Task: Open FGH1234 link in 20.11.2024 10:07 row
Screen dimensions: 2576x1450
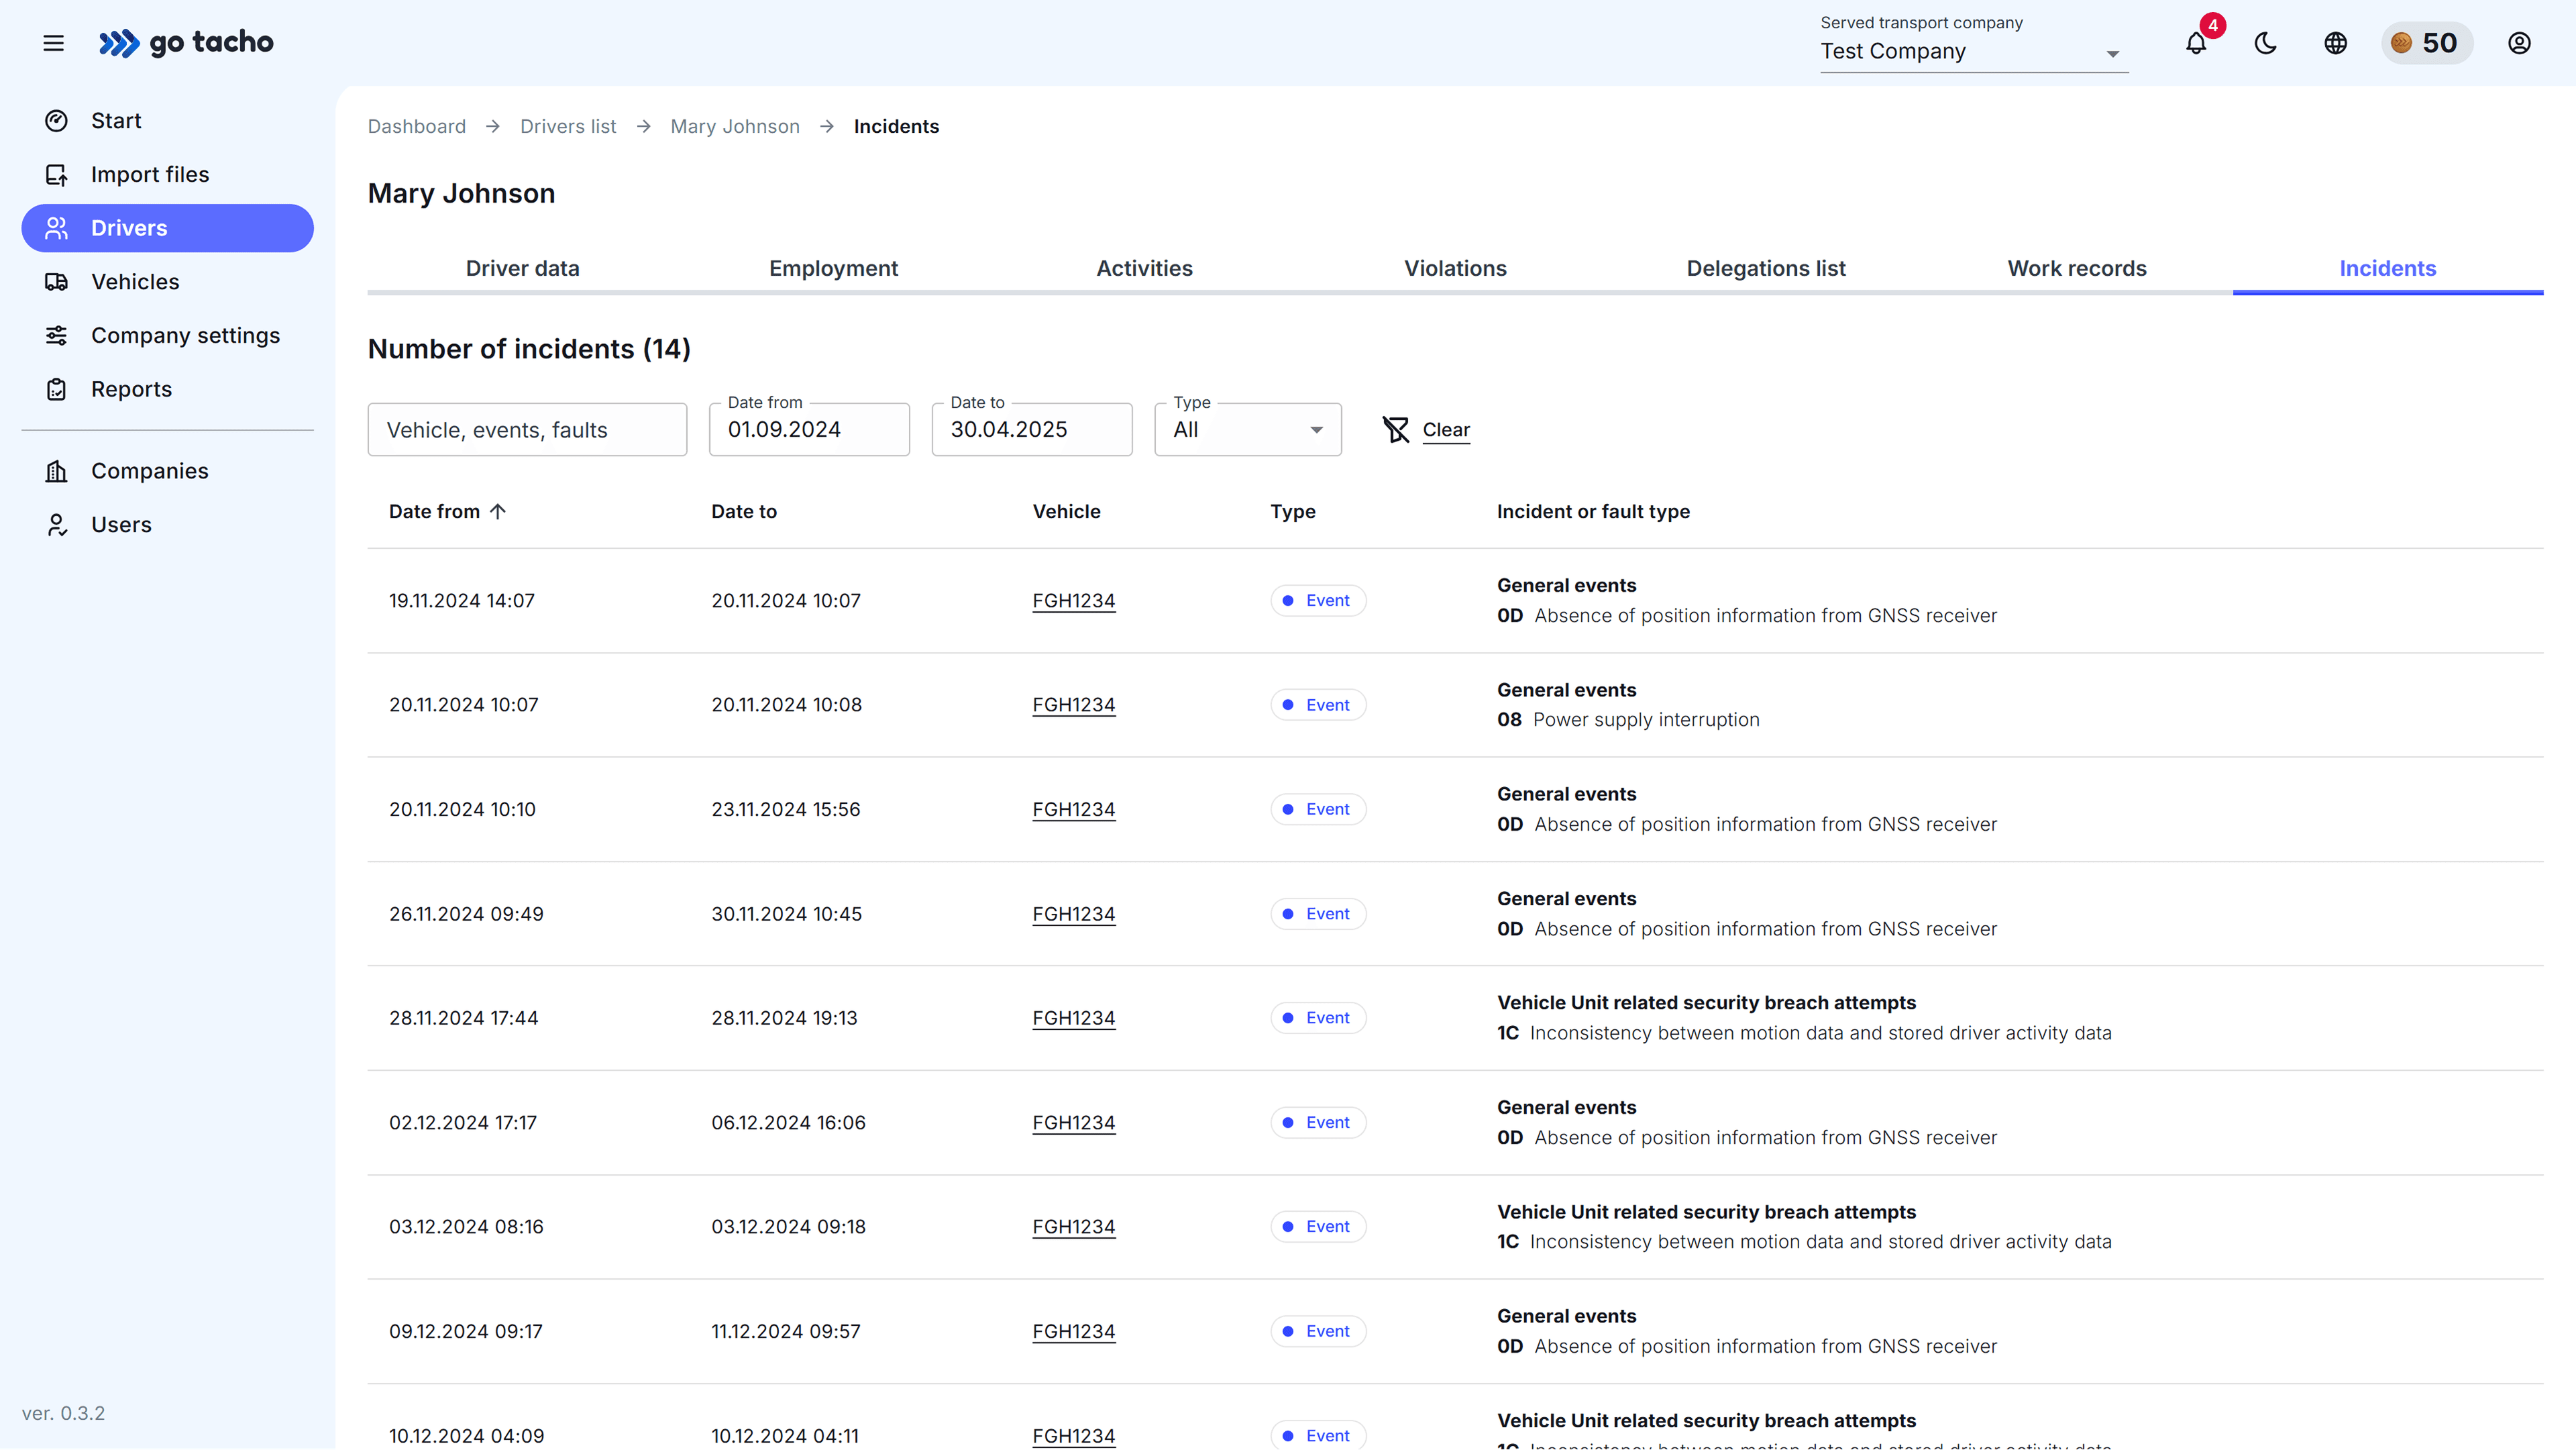Action: point(1074,705)
